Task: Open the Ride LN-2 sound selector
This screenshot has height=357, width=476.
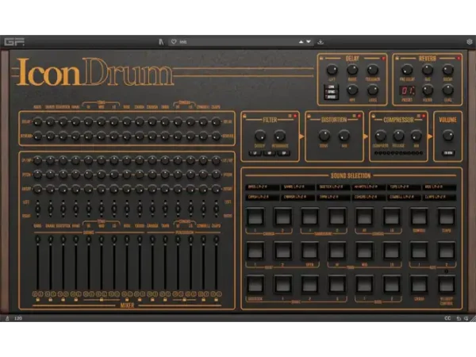Action: (440, 187)
